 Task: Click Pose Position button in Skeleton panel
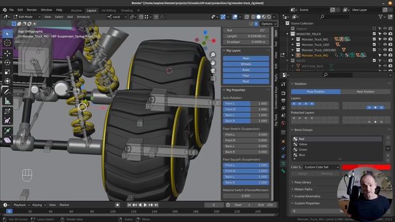tap(315, 92)
